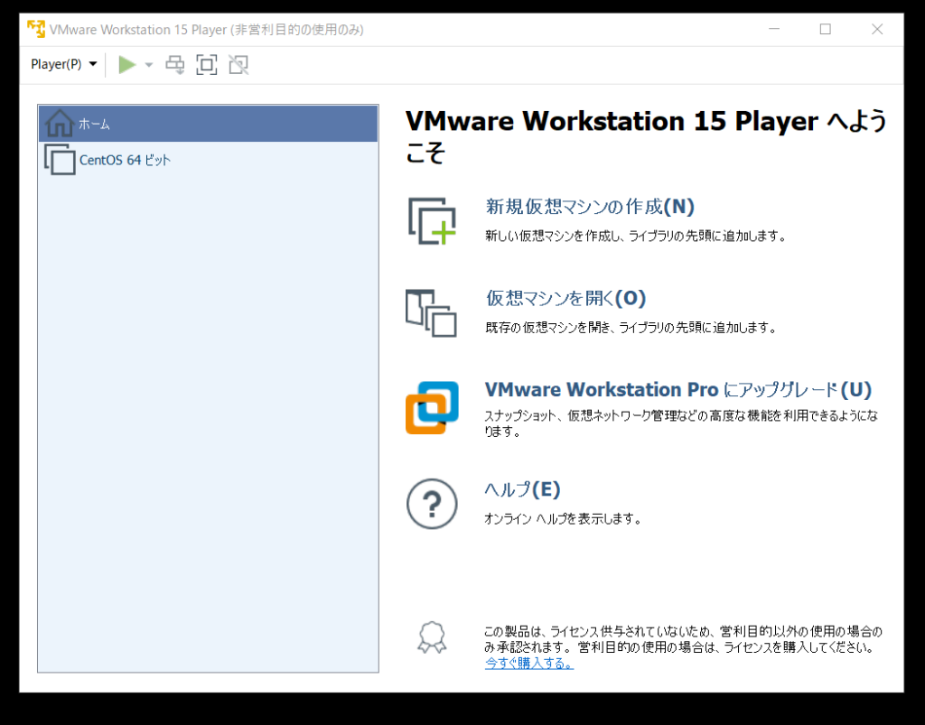Screen dimensions: 925x725
Task: Expand the Player menu dropdown arrow
Action: click(93, 64)
